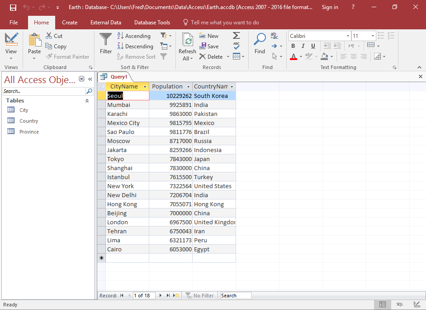Open the External Data ribbon tab
This screenshot has height=310, width=426.
click(105, 23)
